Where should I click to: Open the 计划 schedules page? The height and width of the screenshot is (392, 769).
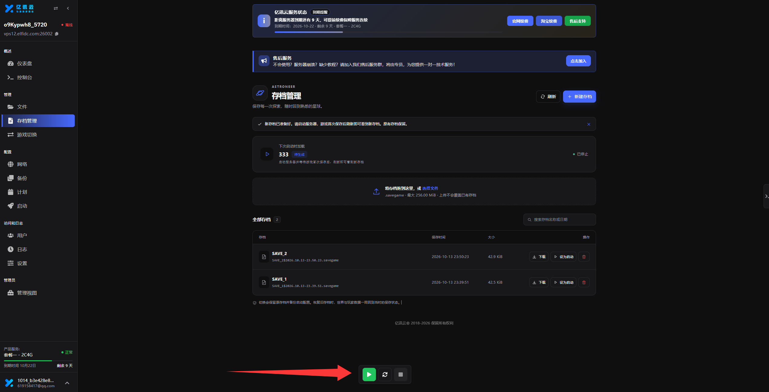point(38,192)
